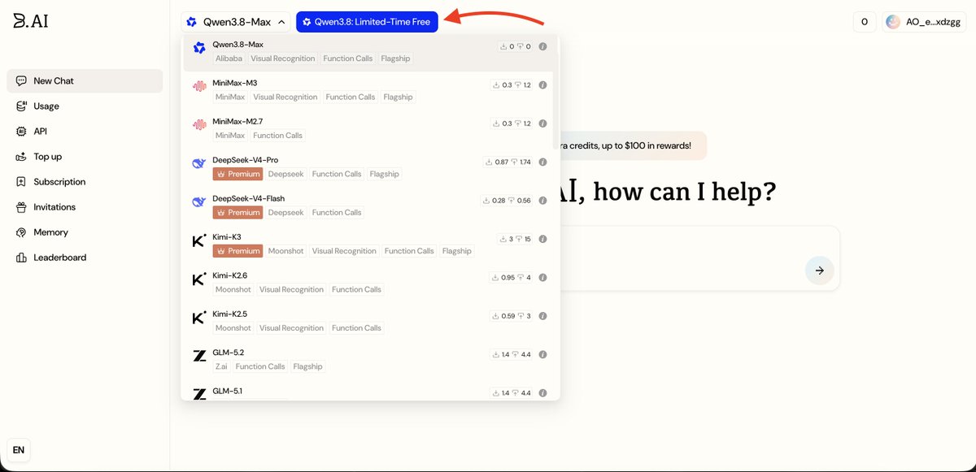Click the info icon for GLM-5.1
Viewport: 976px width, 472px height.
[542, 392]
